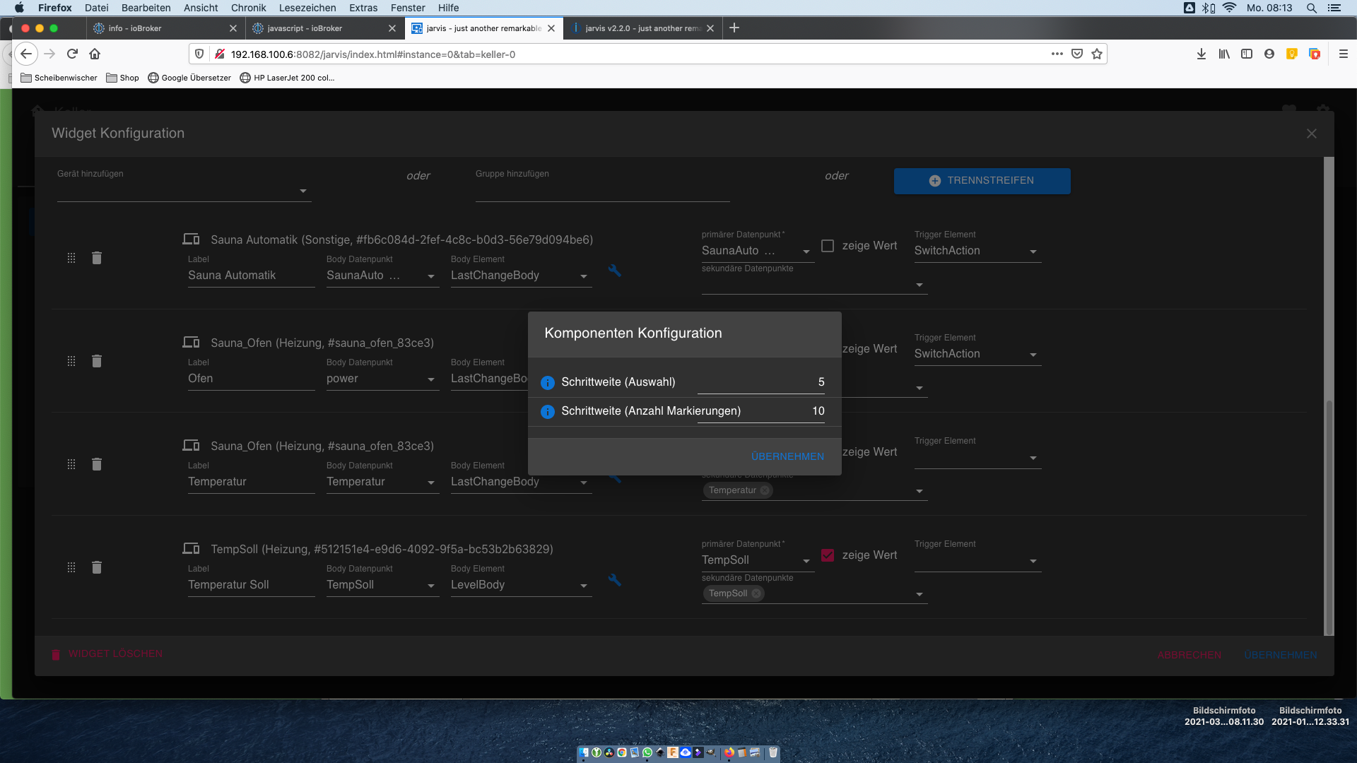Grab drag handle of Ofen row
The height and width of the screenshot is (763, 1357).
point(71,361)
